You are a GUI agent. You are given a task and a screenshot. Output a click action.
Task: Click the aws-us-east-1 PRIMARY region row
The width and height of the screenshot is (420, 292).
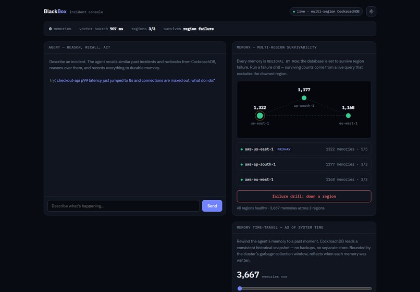click(x=304, y=149)
